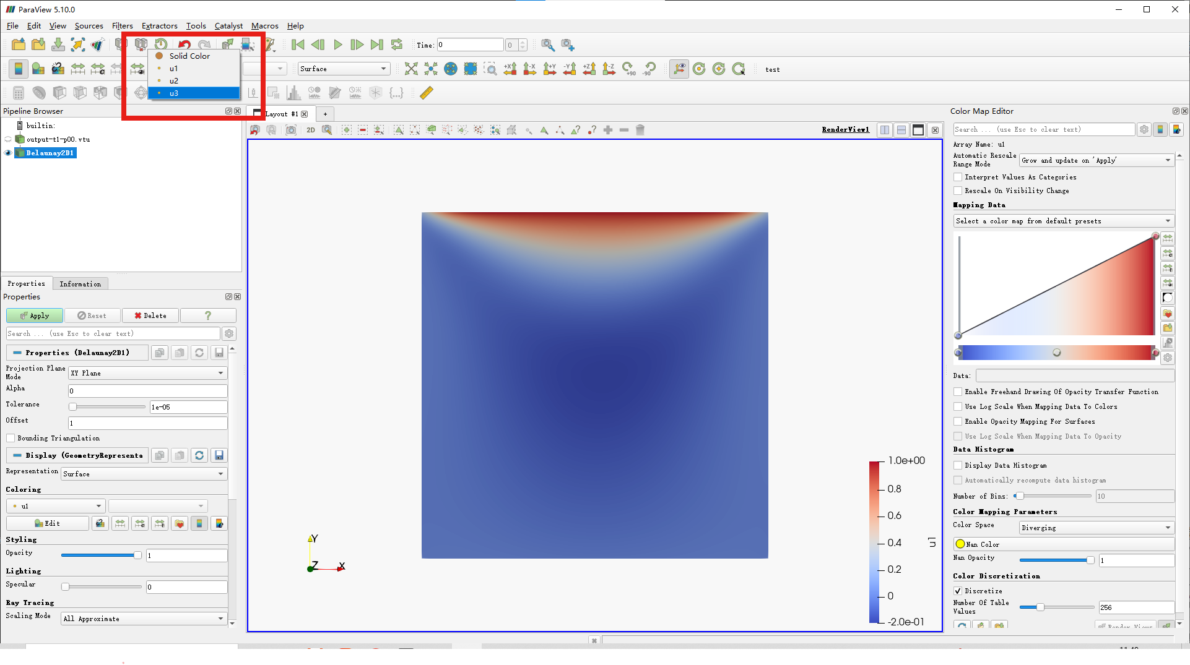Enable Bounding Triangulation checkbox
Image resolution: width=1190 pixels, height=665 pixels.
11,438
